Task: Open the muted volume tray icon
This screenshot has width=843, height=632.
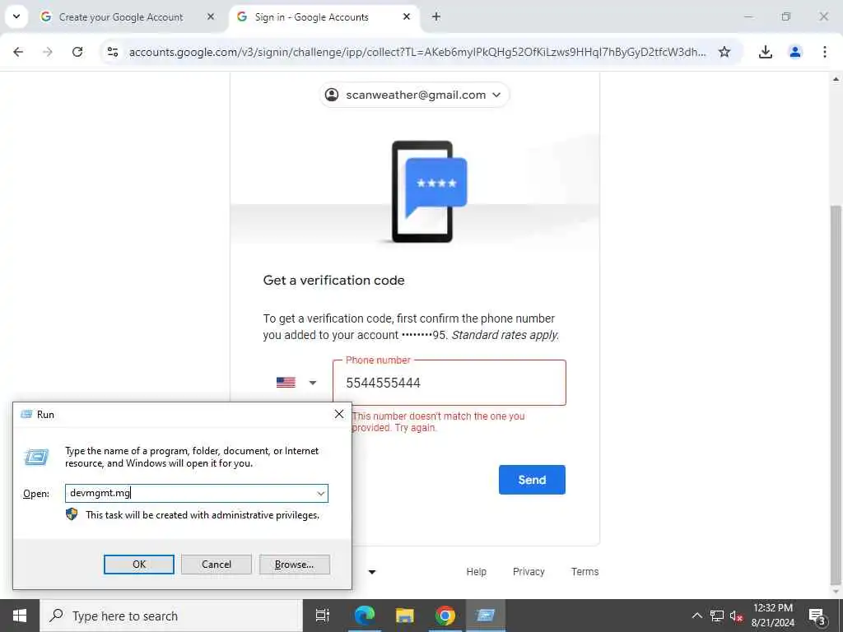Action: (736, 616)
